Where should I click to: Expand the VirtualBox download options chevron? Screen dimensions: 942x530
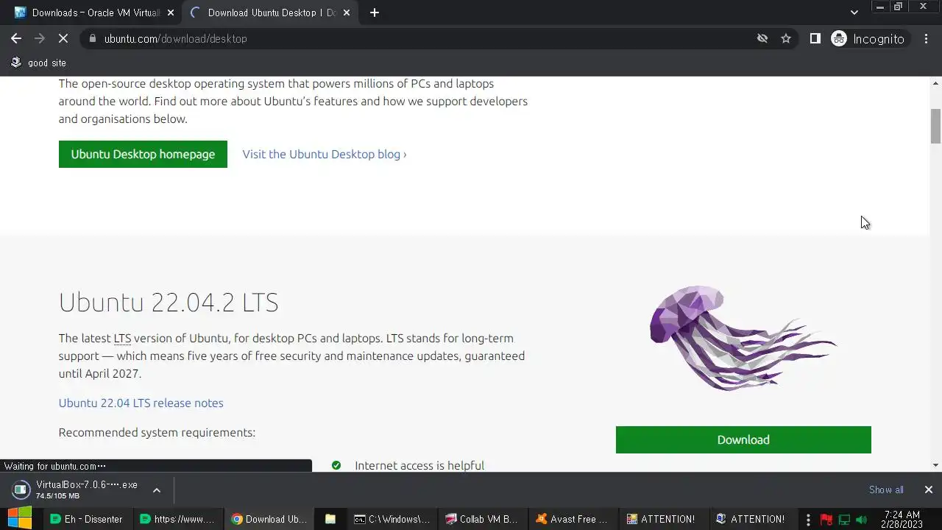(x=156, y=490)
